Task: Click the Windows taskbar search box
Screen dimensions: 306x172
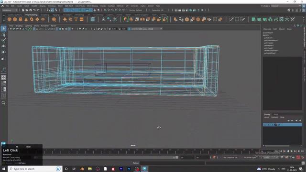Action: [35, 169]
